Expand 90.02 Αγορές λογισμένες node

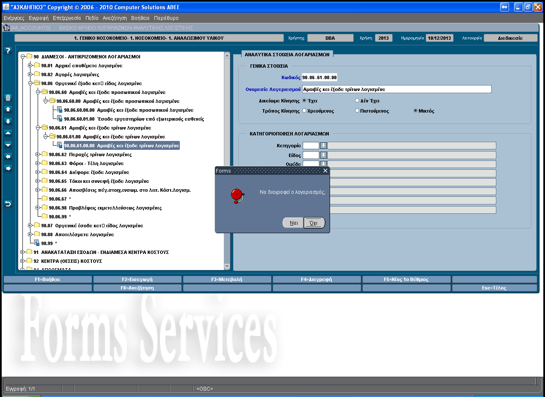click(x=30, y=74)
